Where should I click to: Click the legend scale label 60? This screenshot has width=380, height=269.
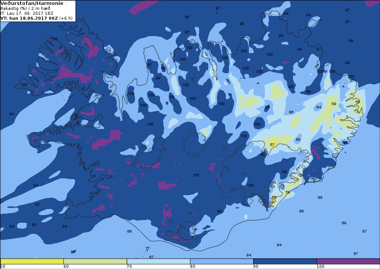tap(66, 267)
